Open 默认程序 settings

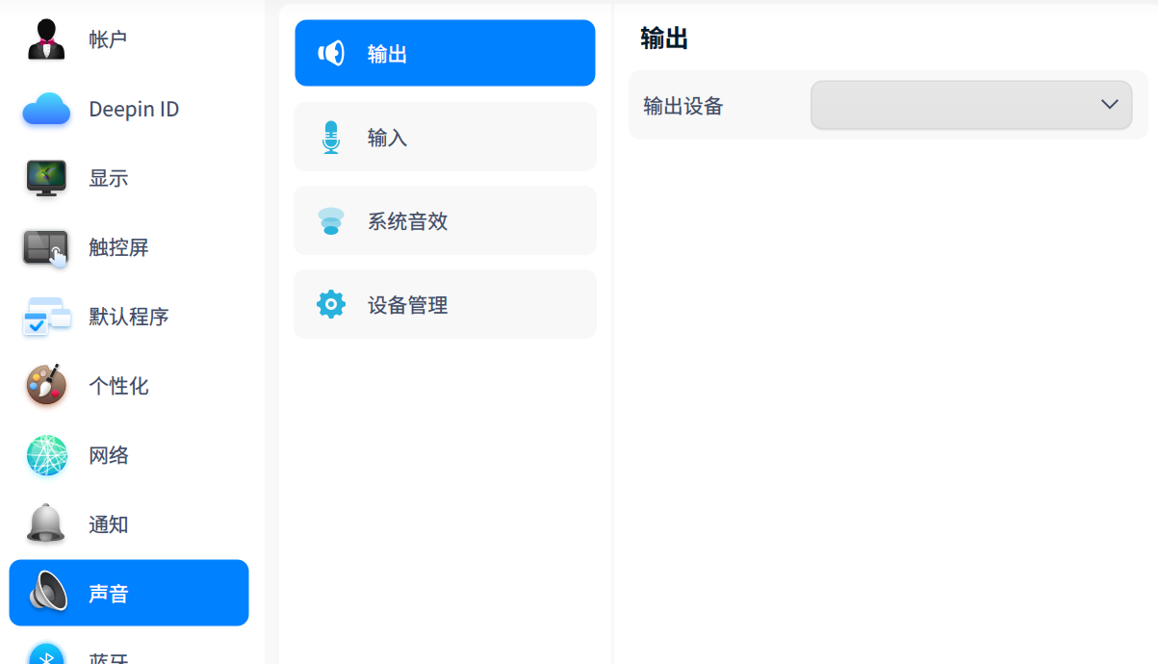pyautogui.click(x=129, y=317)
